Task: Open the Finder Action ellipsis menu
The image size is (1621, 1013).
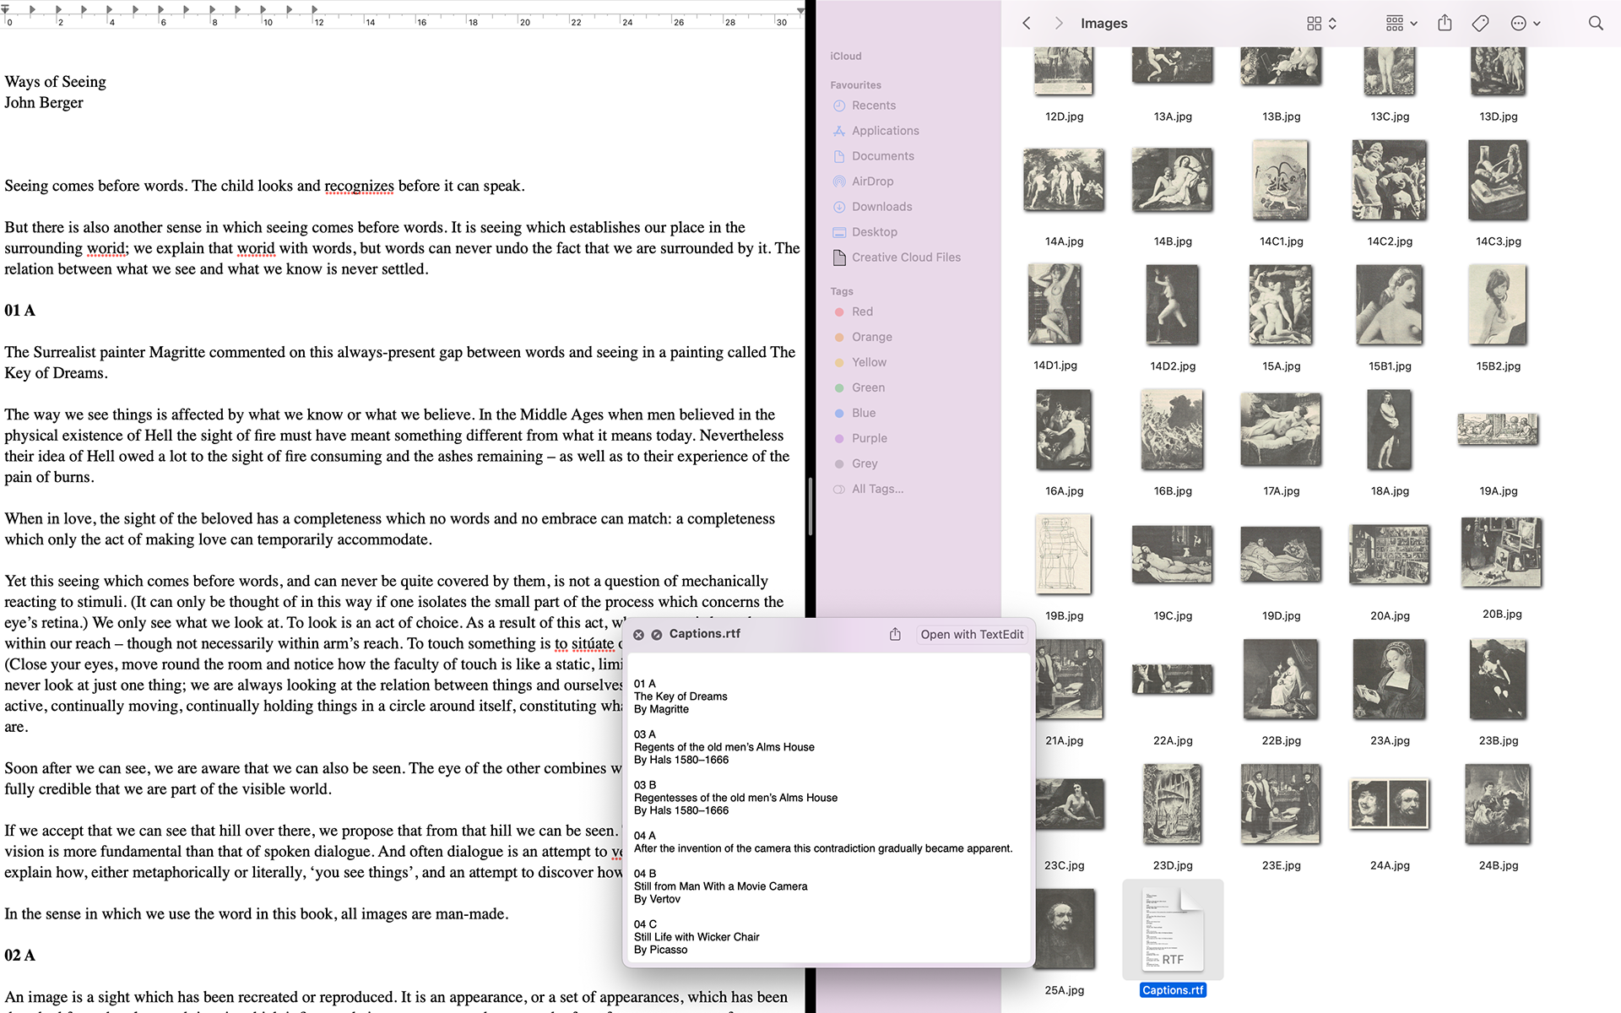Action: [1525, 24]
